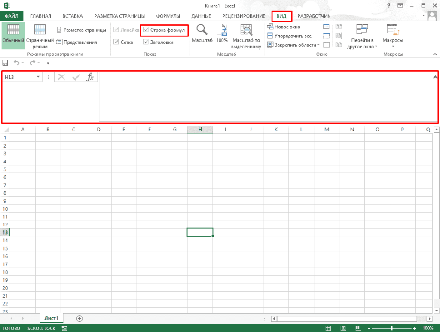The image size is (440, 332).
Task: Select the ВИД tab
Action: click(281, 16)
